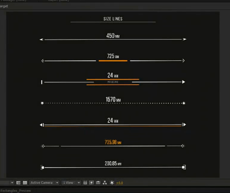
Task: Select the 1570 MM dotted line label
Action: coord(113,99)
